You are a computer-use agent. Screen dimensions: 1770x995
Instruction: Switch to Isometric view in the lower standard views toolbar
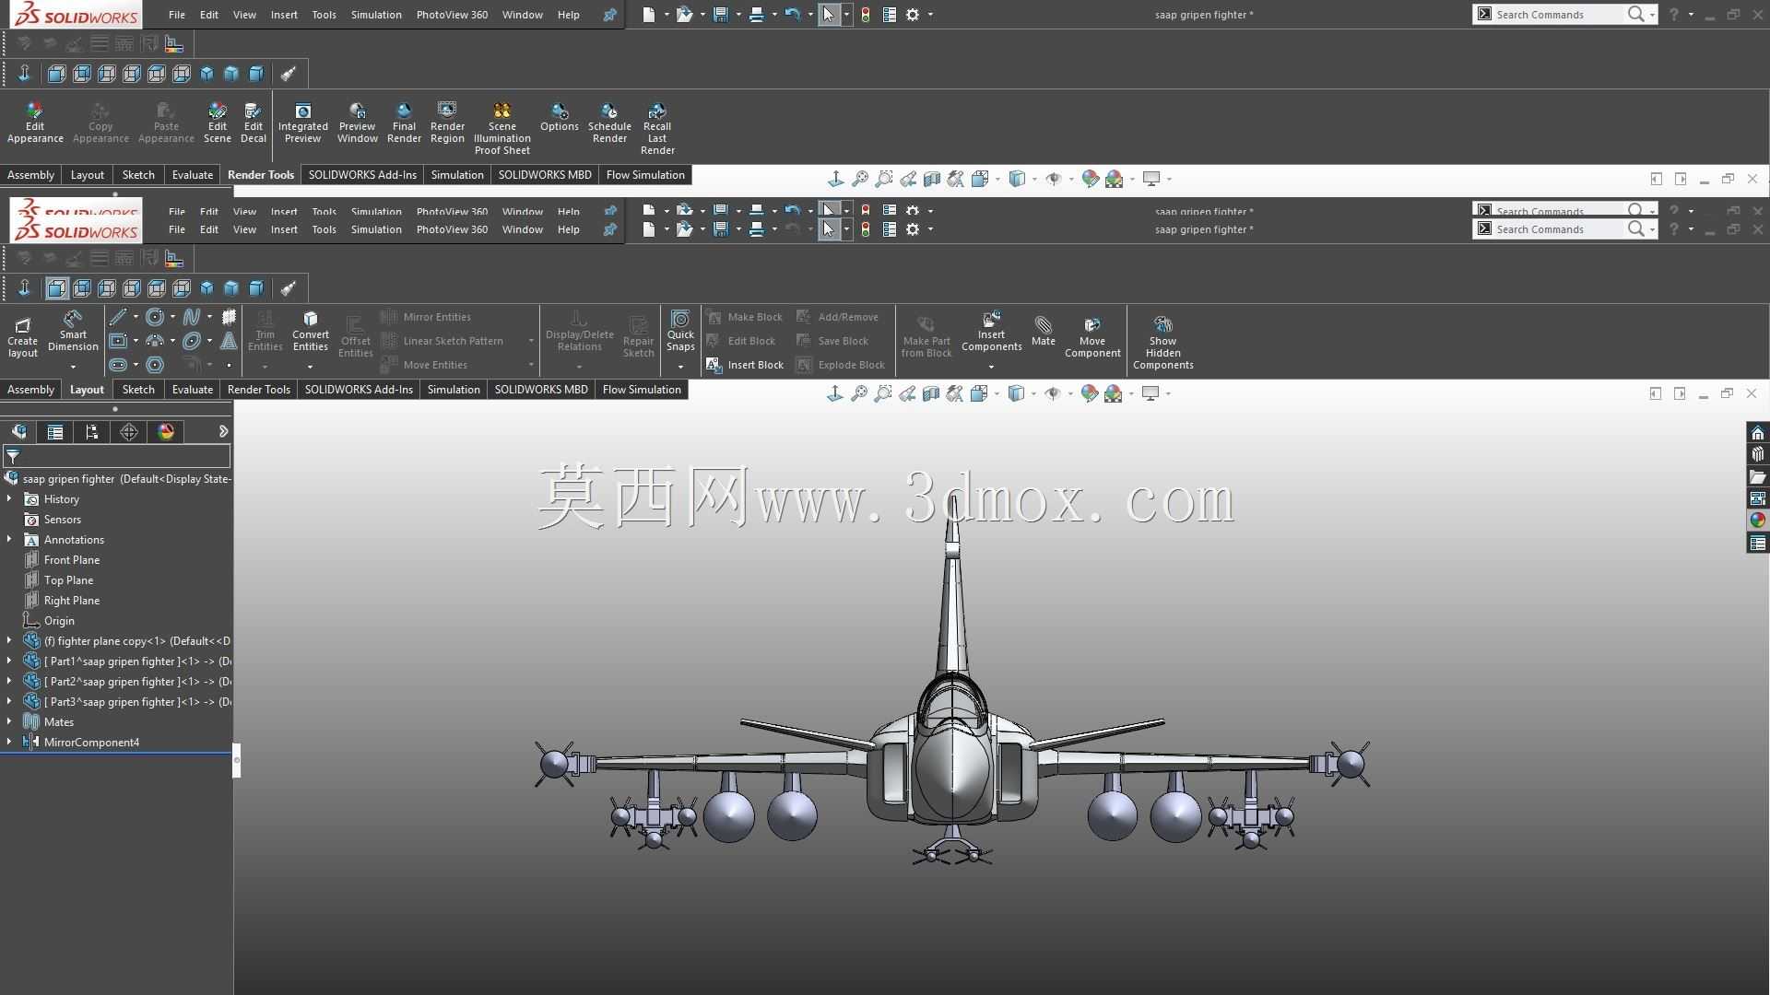click(x=206, y=289)
